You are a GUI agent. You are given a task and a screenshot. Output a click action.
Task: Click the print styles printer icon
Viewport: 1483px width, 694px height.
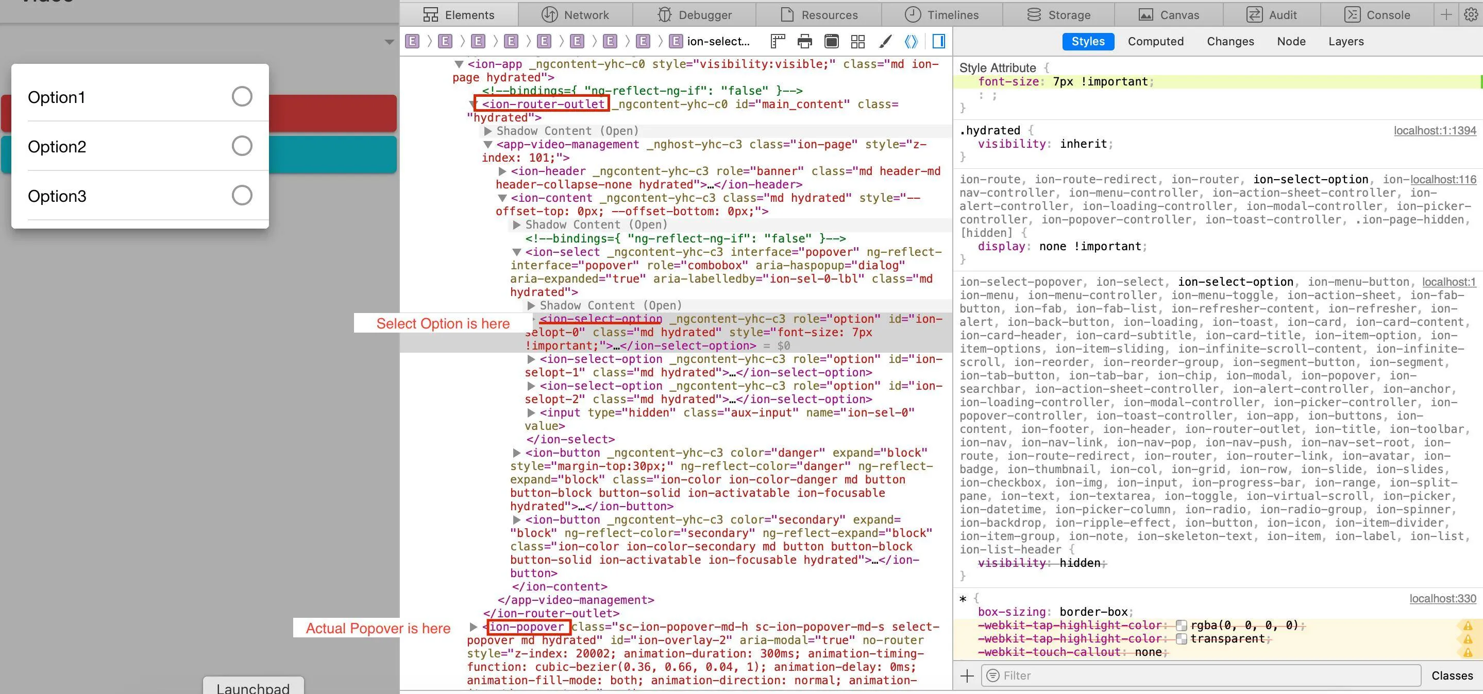pos(804,41)
